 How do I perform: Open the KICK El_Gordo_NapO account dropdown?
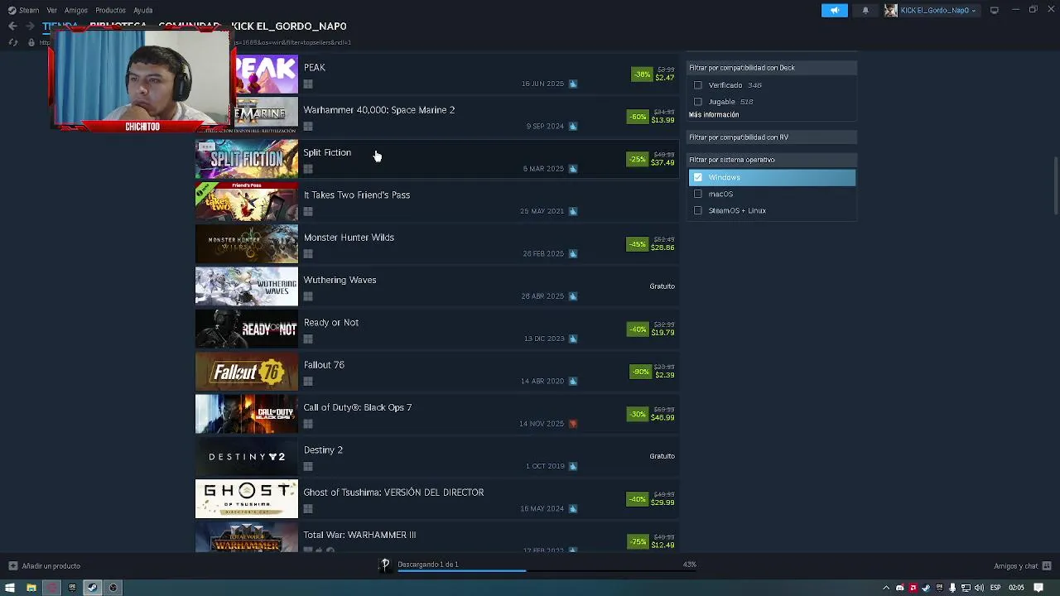pos(937,10)
